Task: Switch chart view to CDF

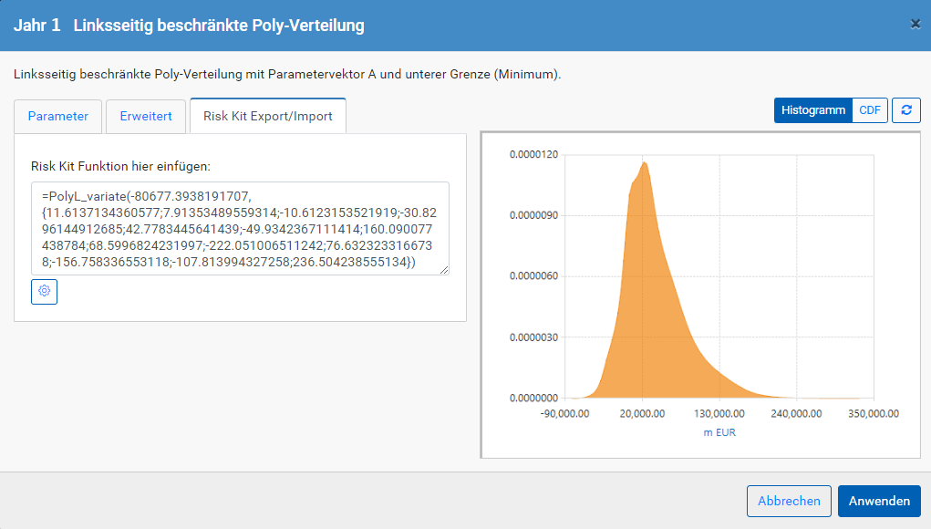Action: 870,110
